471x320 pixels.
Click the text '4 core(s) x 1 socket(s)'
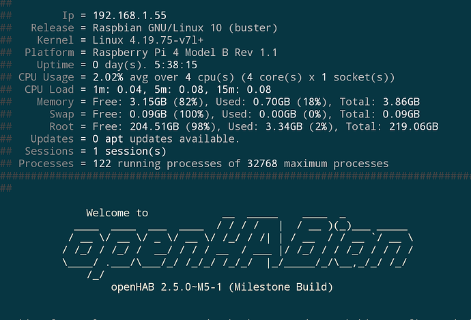[318, 78]
